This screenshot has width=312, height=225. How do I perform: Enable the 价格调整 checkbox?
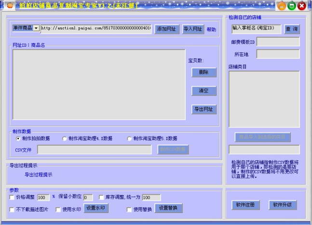coord(12,198)
